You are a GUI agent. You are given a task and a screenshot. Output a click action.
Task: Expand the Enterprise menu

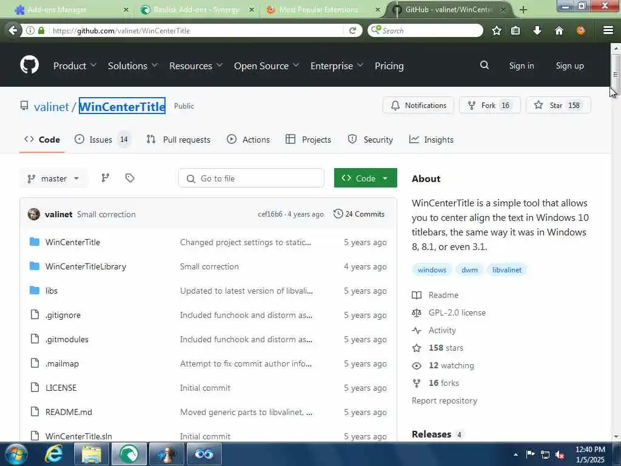click(337, 66)
